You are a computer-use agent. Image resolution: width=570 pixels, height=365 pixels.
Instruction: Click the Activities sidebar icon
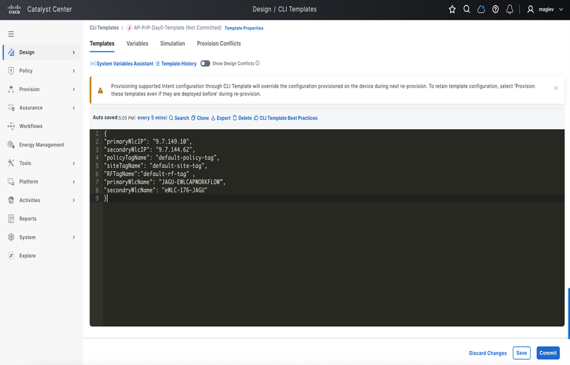11,200
